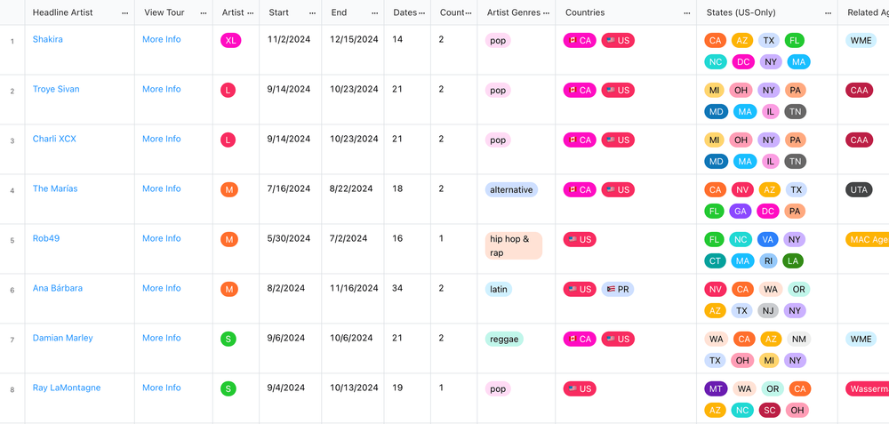Viewport: 889px width, 424px height.
Task: Click the LA state tag in Rob49 row
Action: [x=793, y=260]
